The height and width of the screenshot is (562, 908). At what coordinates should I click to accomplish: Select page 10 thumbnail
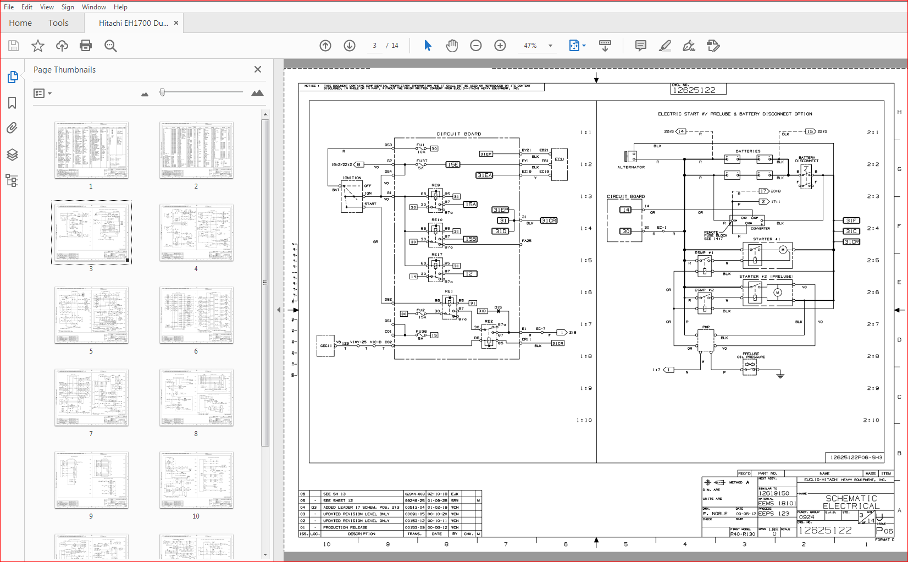(x=196, y=480)
